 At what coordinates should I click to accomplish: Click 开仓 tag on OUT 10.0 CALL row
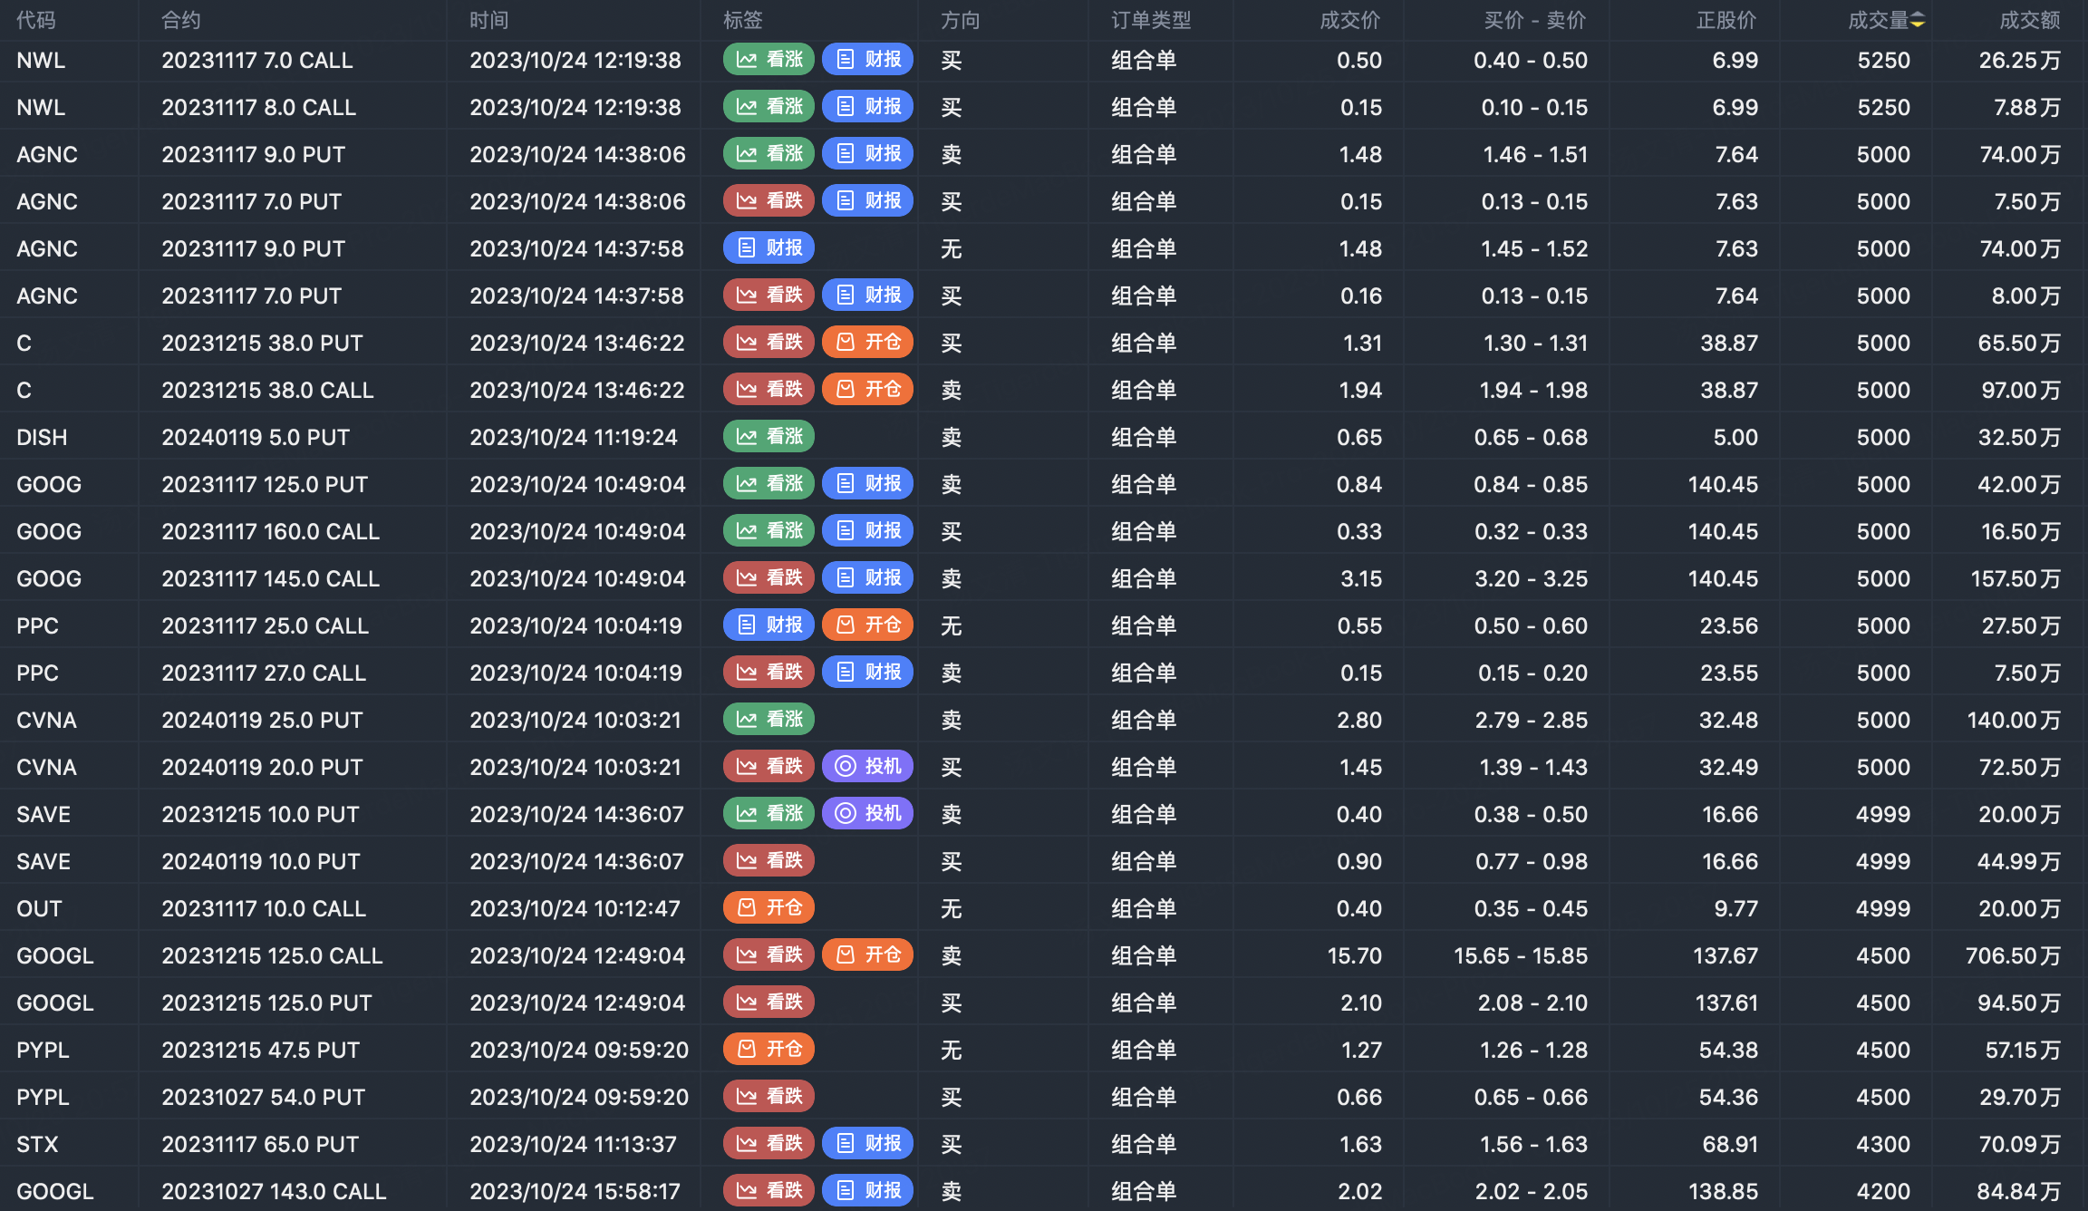pos(768,908)
